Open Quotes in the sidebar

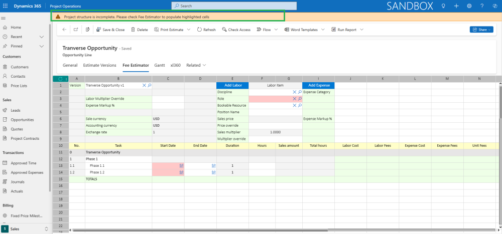17,129
